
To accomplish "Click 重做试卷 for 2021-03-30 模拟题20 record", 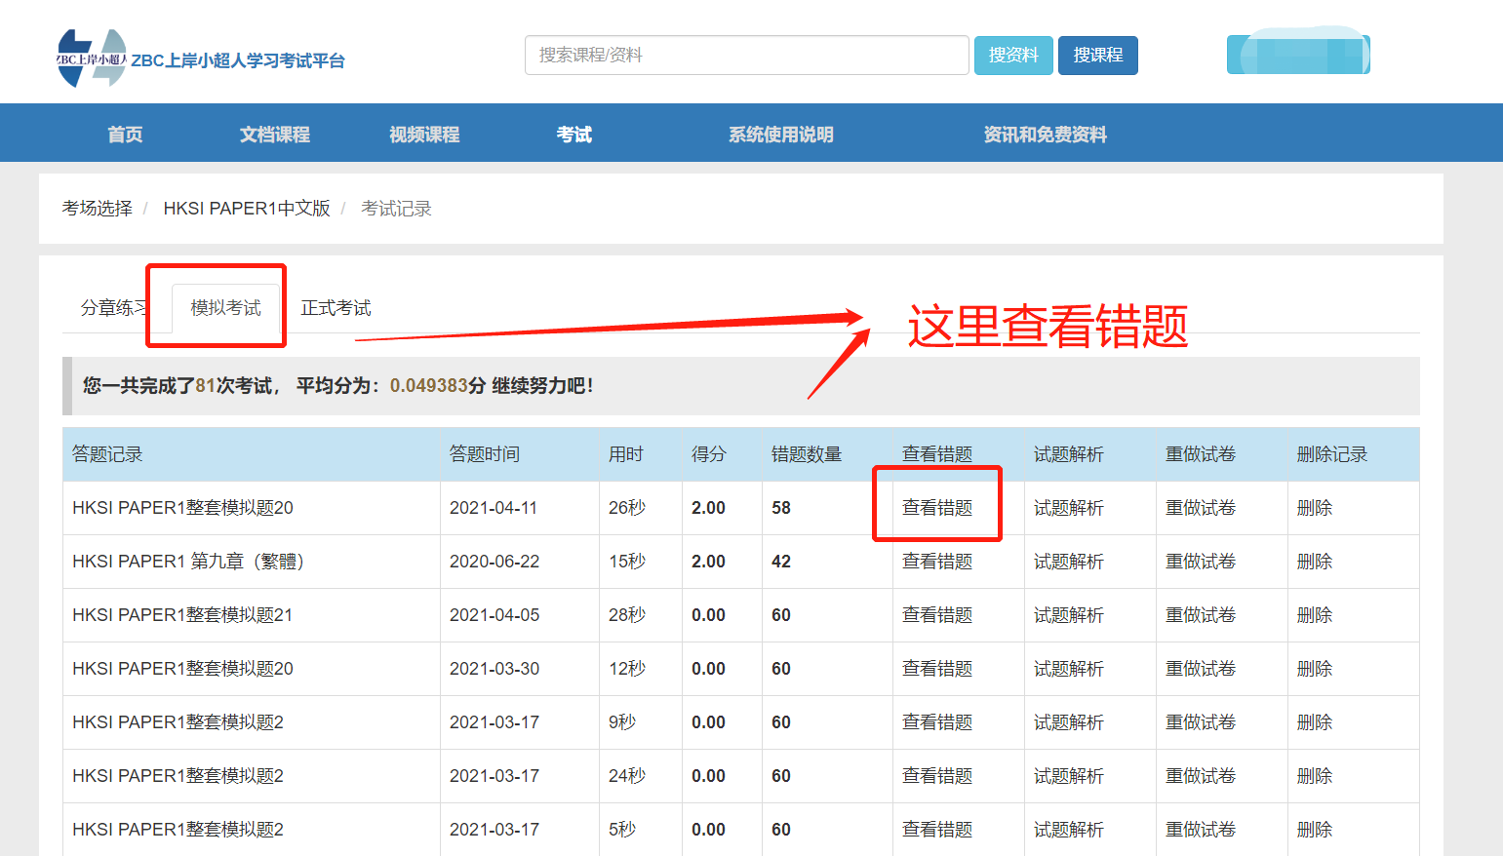I will (1201, 669).
